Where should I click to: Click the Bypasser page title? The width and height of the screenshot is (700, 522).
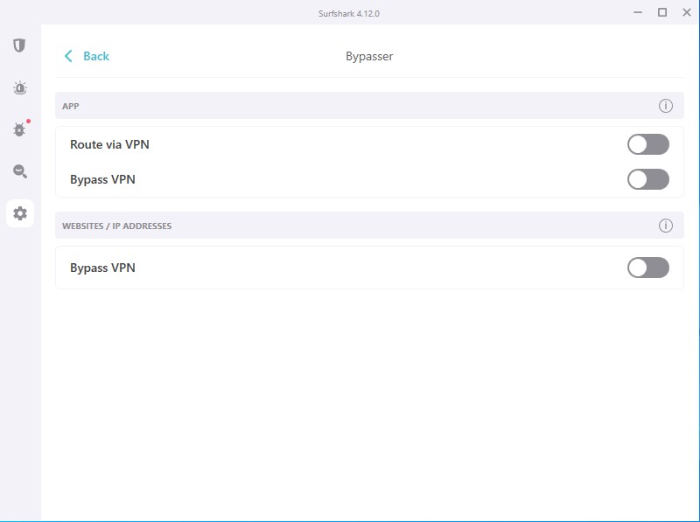point(369,57)
